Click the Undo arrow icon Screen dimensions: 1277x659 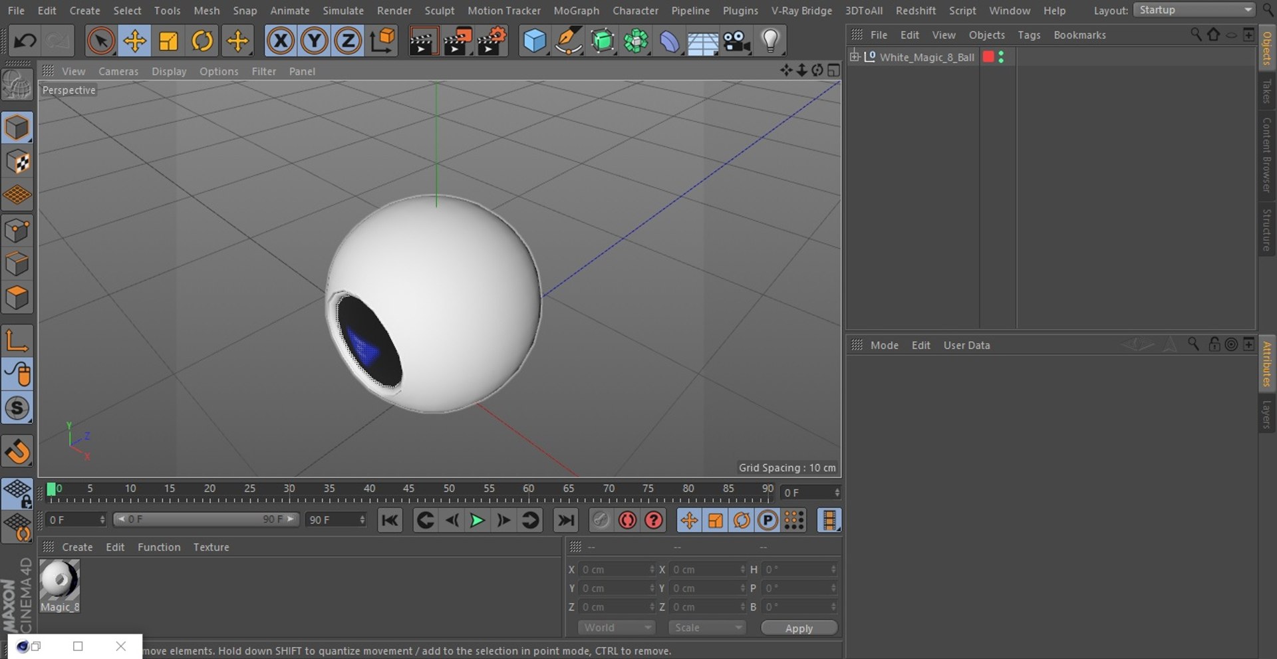pos(25,41)
